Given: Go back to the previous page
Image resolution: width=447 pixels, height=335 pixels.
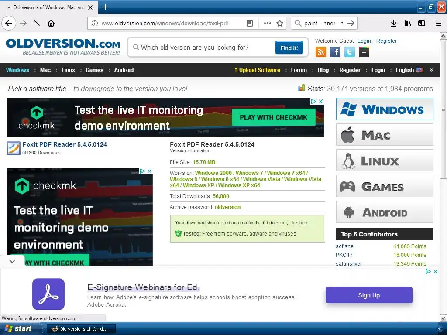Looking at the screenshot, I should pyautogui.click(x=9, y=23).
